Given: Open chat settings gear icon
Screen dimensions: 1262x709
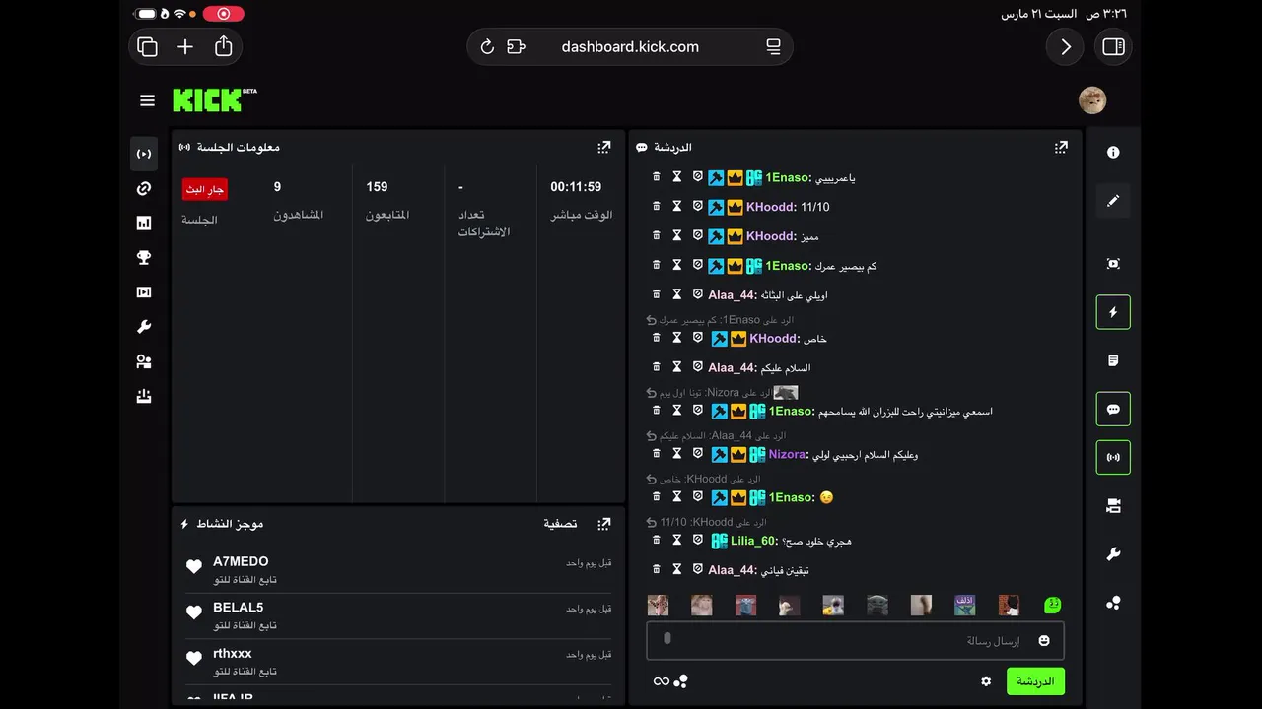Looking at the screenshot, I should [x=986, y=681].
